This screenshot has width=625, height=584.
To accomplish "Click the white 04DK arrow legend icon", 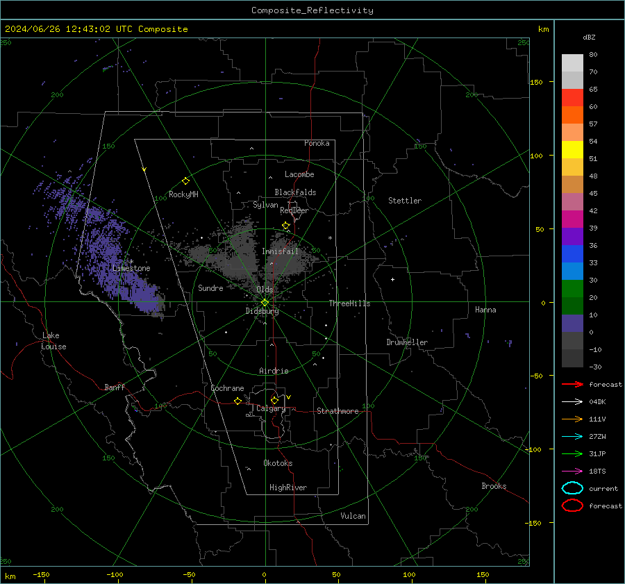I will tap(572, 401).
